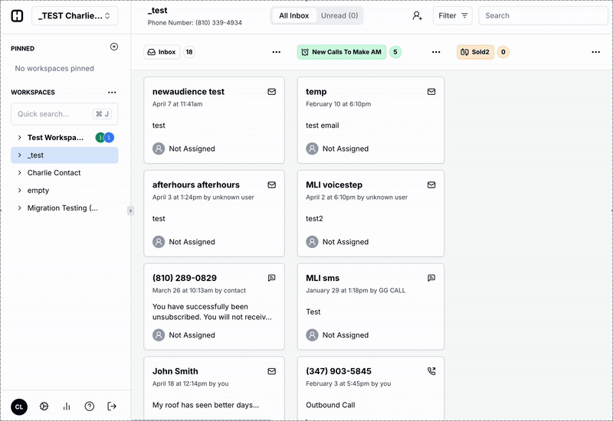Open the afterhours afterhours card
The height and width of the screenshot is (421, 613).
[215, 214]
